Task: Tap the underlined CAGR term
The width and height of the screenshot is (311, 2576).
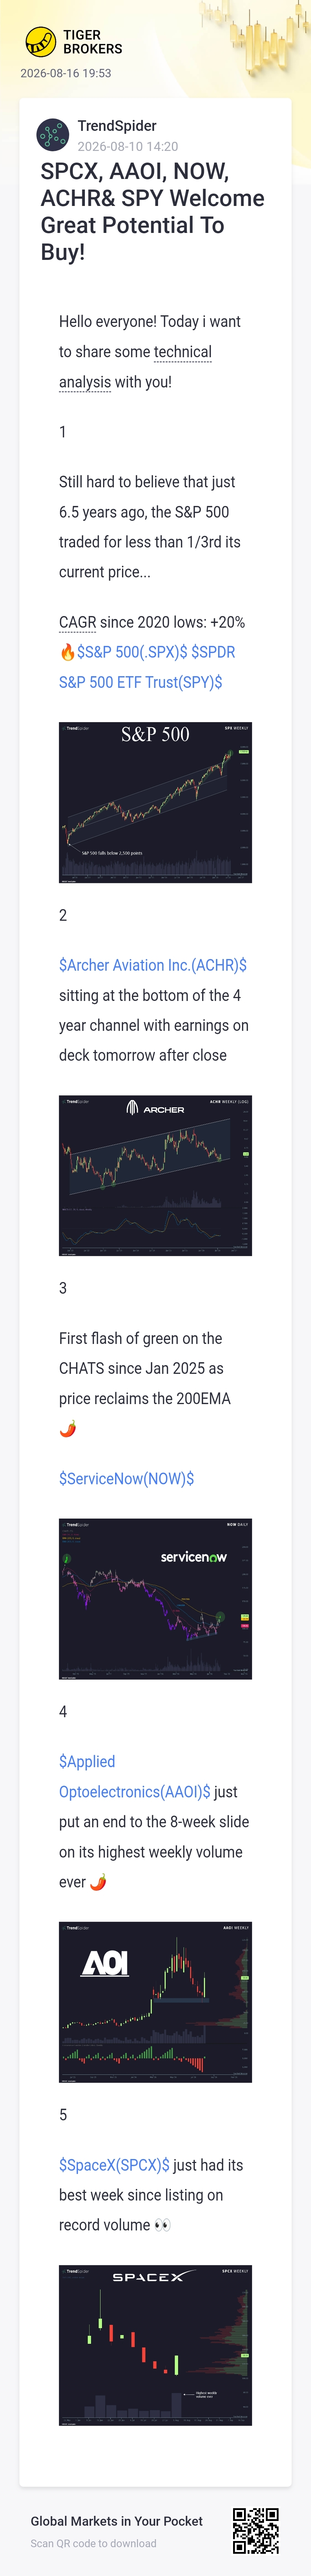Action: point(78,622)
